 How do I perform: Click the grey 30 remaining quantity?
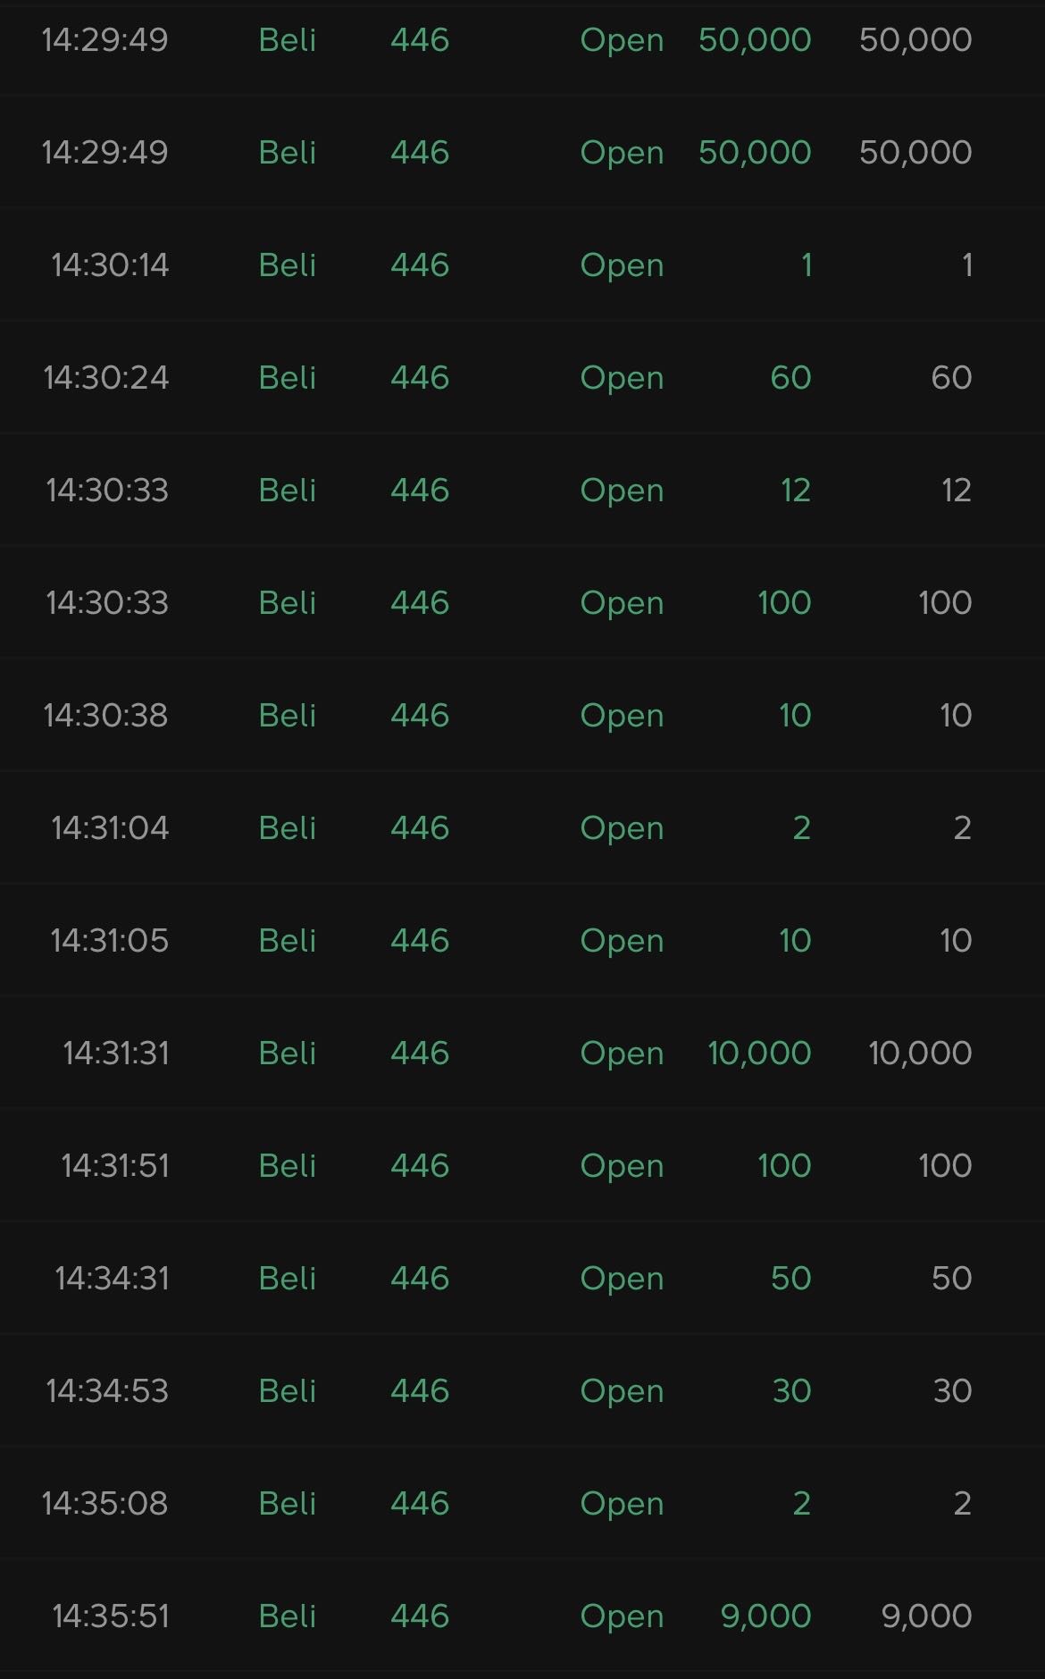[952, 1391]
